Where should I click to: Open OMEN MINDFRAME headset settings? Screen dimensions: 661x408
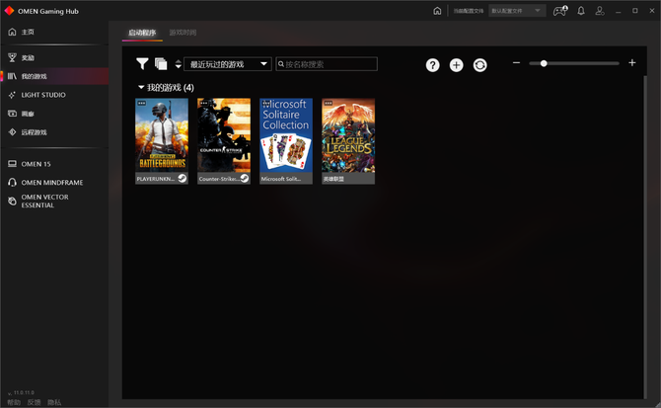point(54,183)
